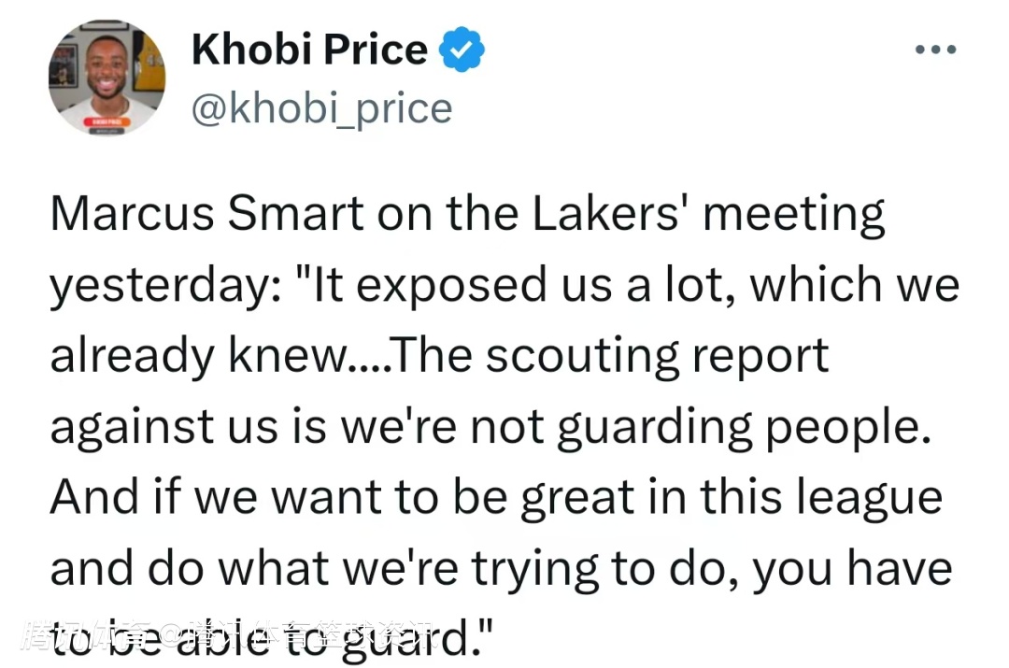Image resolution: width=1009 pixels, height=668 pixels.
Task: Click the blue verified checkmark badge
Action: 462,51
